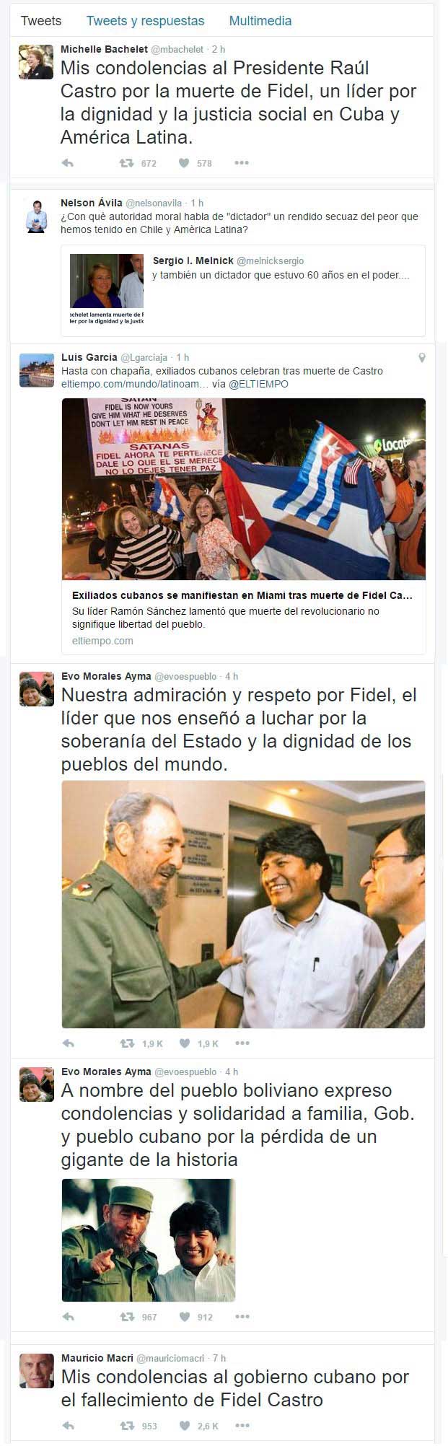This screenshot has height=1446, width=448.
Task: Open Sergio I. Melnick's quoted tweet
Action: coord(243,291)
